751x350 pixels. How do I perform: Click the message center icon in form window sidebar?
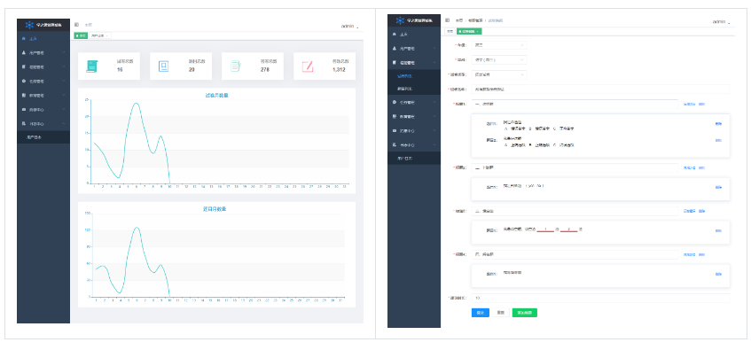[395, 130]
